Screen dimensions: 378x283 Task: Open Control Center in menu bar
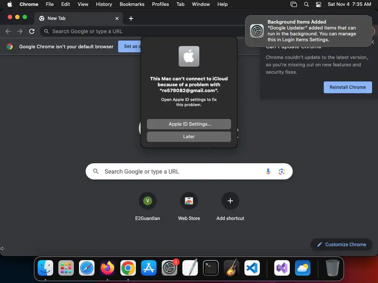click(x=319, y=4)
